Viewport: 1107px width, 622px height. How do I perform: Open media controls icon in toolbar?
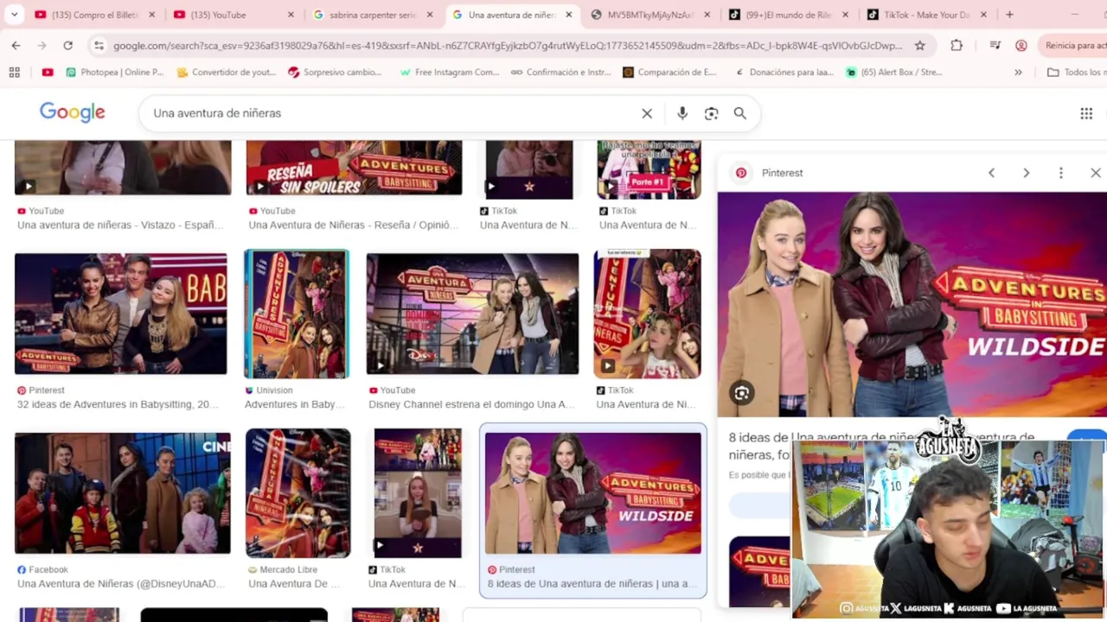point(995,45)
